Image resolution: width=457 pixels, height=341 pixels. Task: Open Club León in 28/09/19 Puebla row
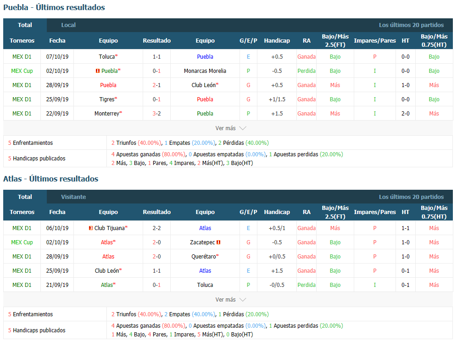(204, 85)
